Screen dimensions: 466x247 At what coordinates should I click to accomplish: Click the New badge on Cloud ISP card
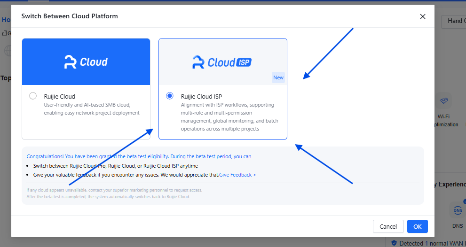(278, 77)
